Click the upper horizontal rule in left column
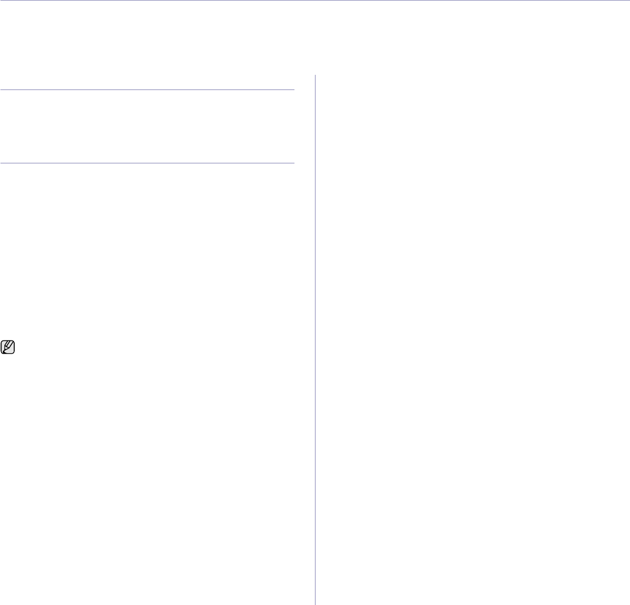630x605 pixels. coord(147,90)
